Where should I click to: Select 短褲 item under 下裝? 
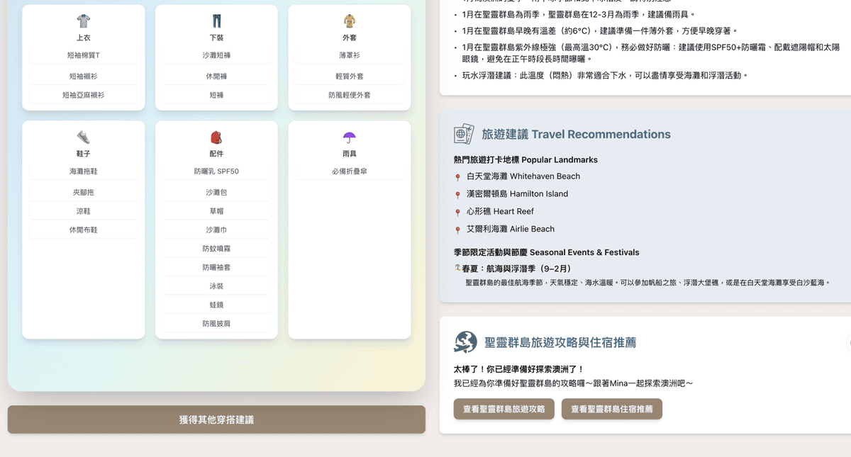point(216,95)
